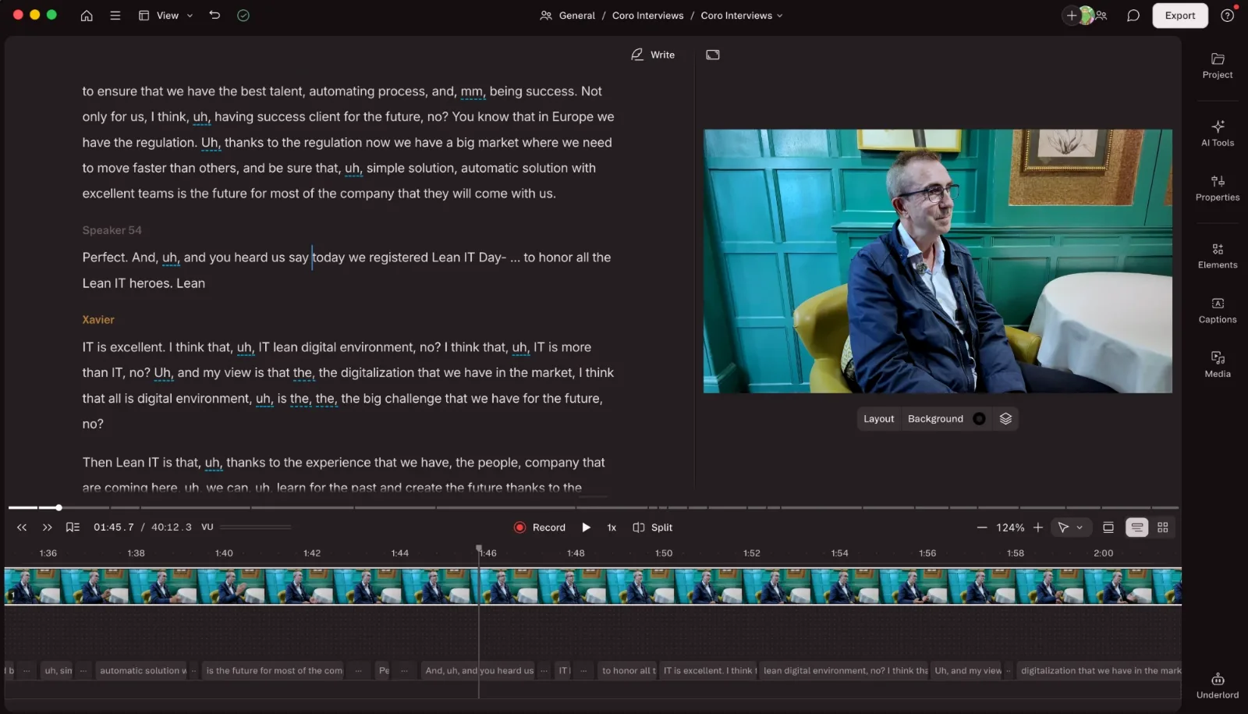
Task: Expand the Coro Interviews composition dropdown
Action: pos(742,16)
